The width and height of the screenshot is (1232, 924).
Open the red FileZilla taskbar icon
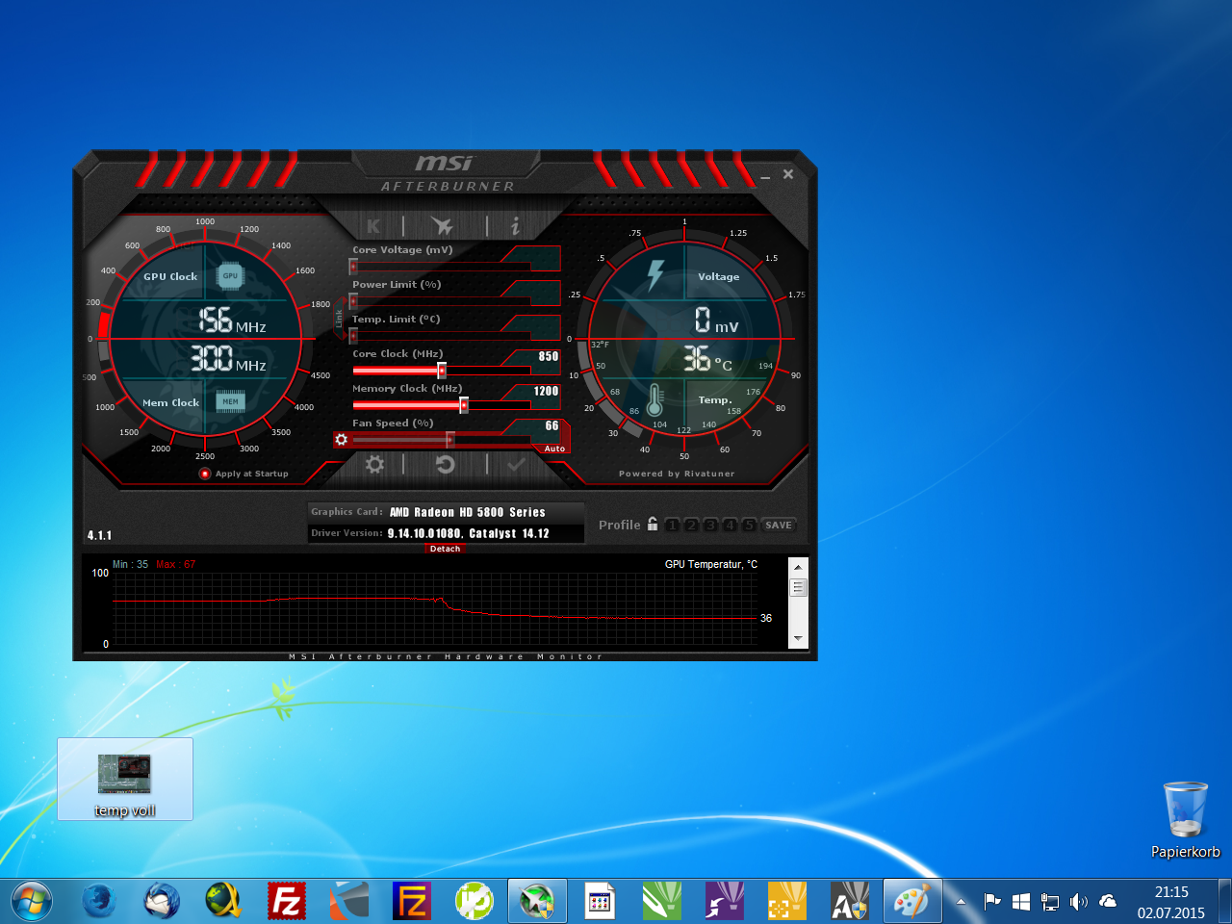(286, 902)
